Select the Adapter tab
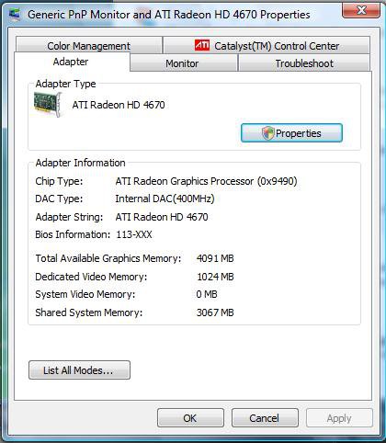Image resolution: width=386 pixels, height=443 pixels. point(72,62)
